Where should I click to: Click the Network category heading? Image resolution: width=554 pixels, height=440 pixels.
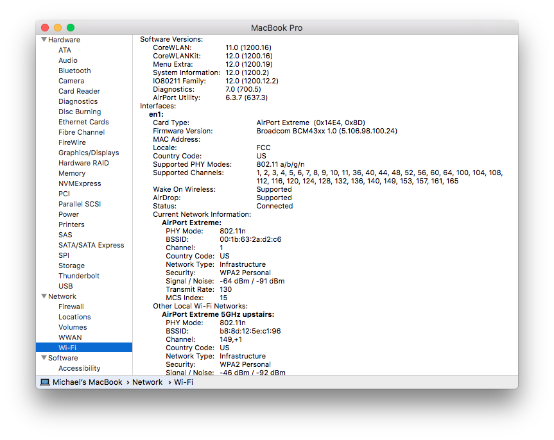(62, 296)
